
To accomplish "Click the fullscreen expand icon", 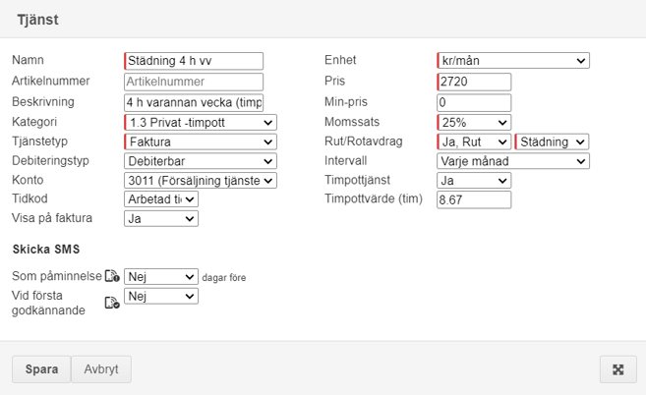I will tap(618, 369).
